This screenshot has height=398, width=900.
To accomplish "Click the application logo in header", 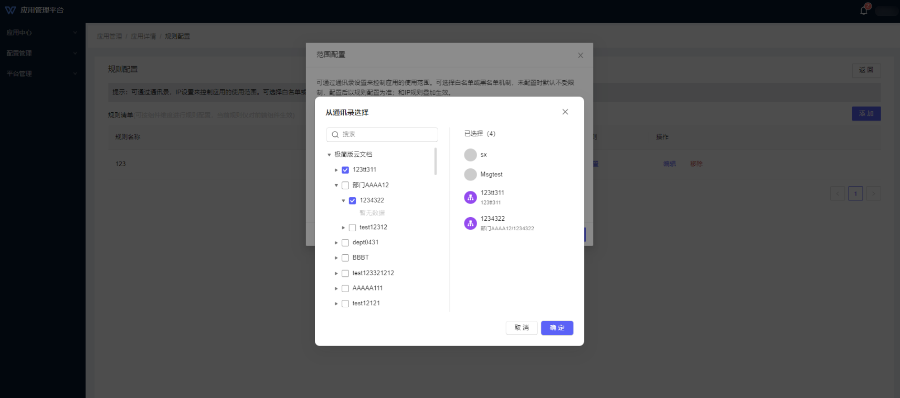I will 10,10.
